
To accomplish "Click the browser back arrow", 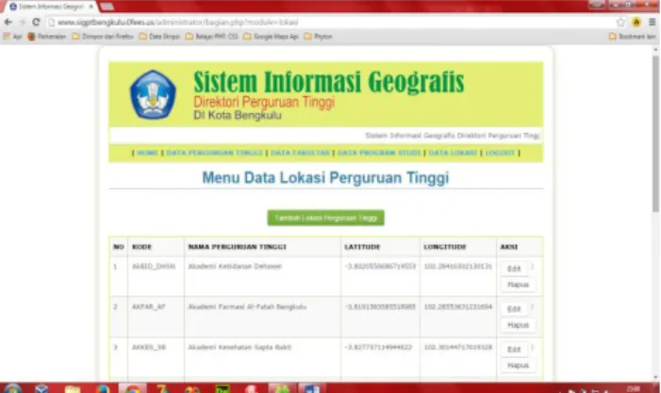I will tap(8, 23).
